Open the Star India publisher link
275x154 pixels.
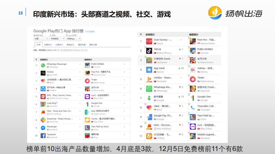point(53,75)
